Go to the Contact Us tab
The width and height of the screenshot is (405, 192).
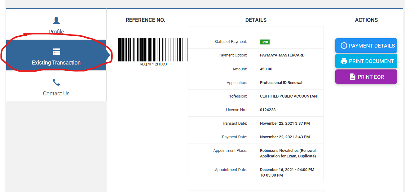56,86
